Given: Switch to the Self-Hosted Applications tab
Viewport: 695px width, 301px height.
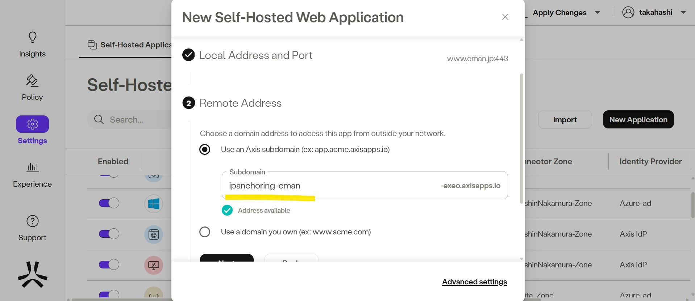Looking at the screenshot, I should pos(129,45).
